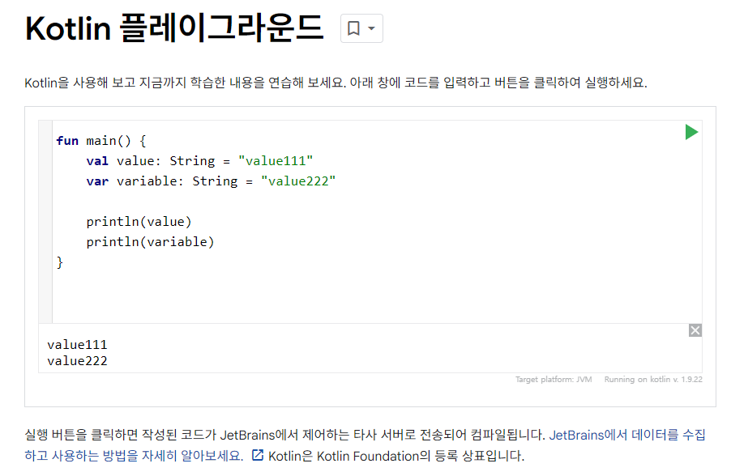The image size is (731, 472).
Task: Click the editor's left gutter strip
Action: [x=45, y=222]
